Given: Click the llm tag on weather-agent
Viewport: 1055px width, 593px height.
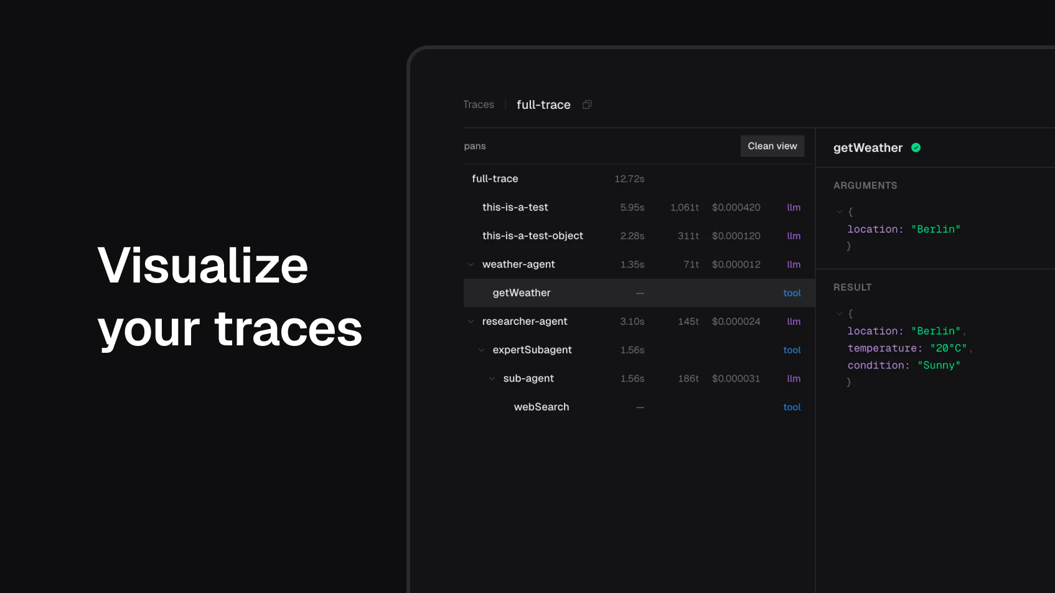Looking at the screenshot, I should click(x=794, y=264).
